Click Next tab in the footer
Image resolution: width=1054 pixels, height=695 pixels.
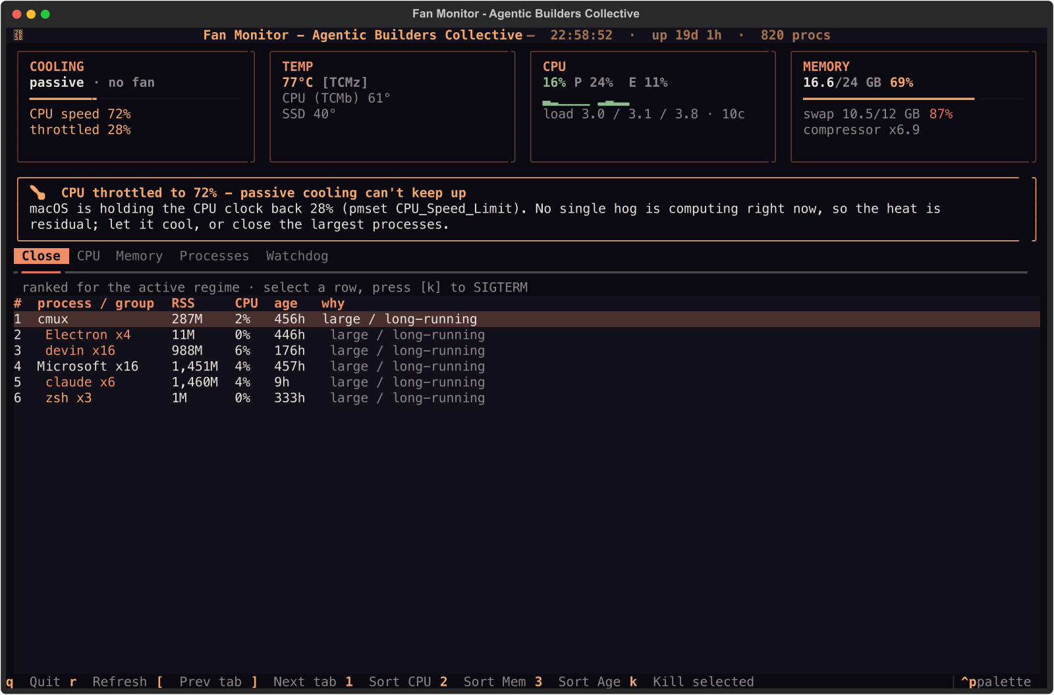[294, 682]
